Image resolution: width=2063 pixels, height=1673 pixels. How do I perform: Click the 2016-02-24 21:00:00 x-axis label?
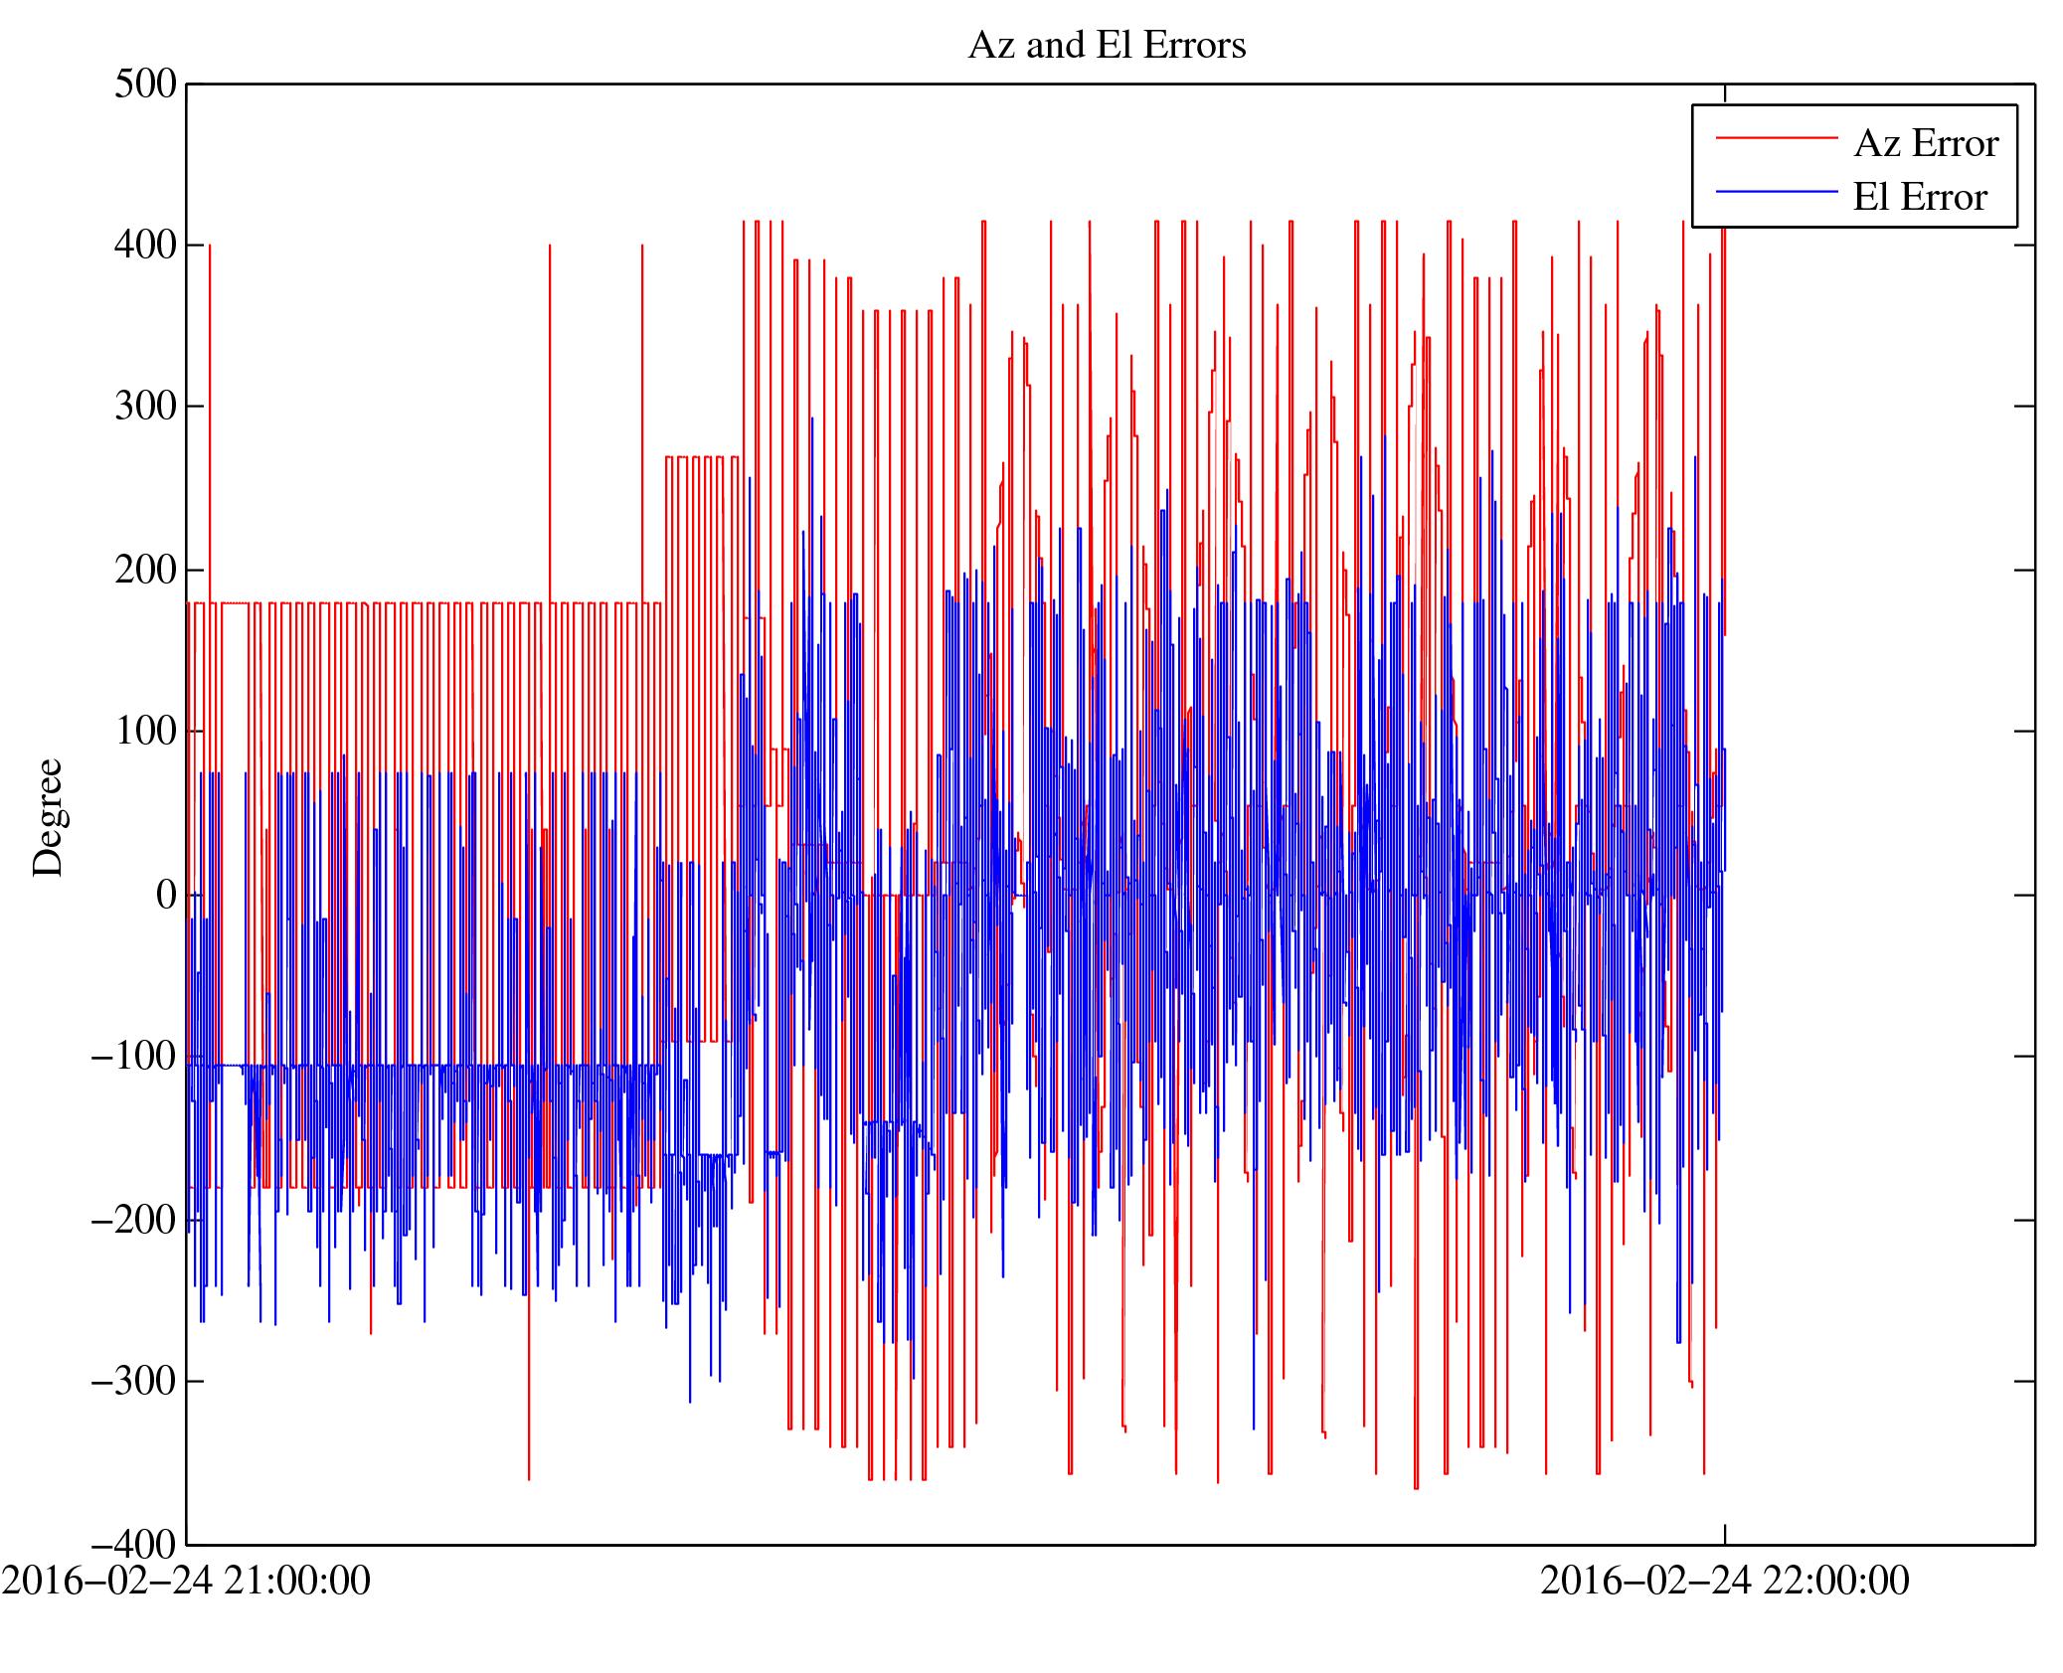[186, 1582]
